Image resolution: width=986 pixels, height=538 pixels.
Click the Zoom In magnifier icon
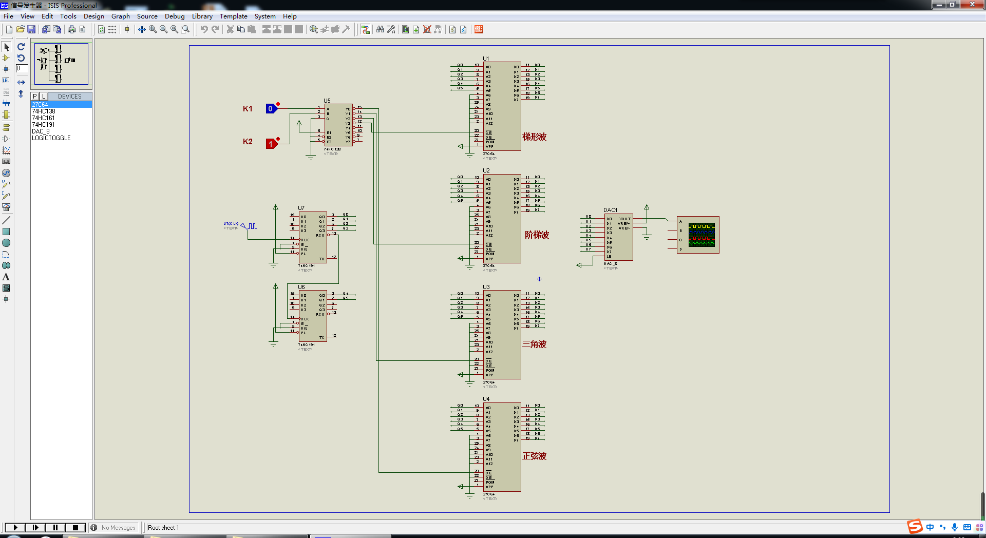(x=153, y=29)
